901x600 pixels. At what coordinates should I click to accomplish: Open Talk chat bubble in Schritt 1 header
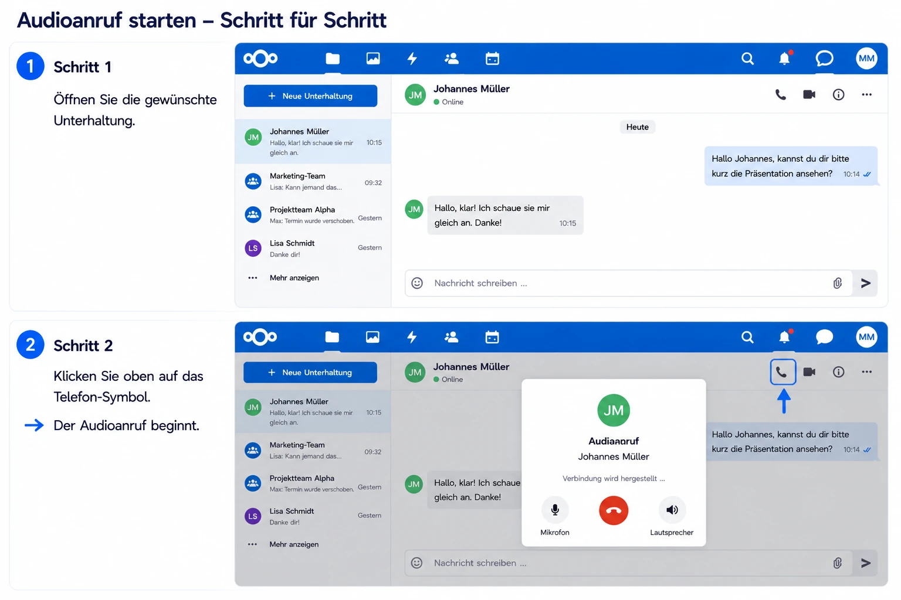(x=824, y=59)
